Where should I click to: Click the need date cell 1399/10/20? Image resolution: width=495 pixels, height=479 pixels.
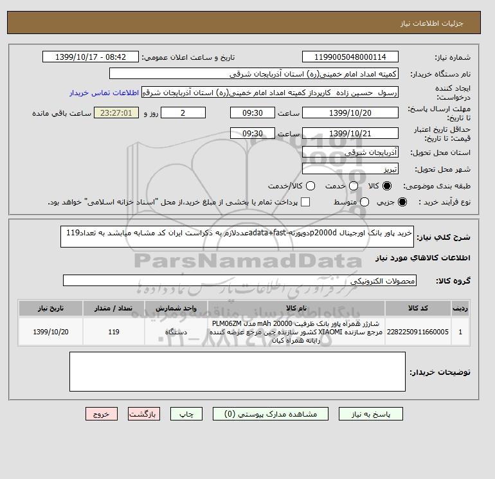tap(51, 332)
